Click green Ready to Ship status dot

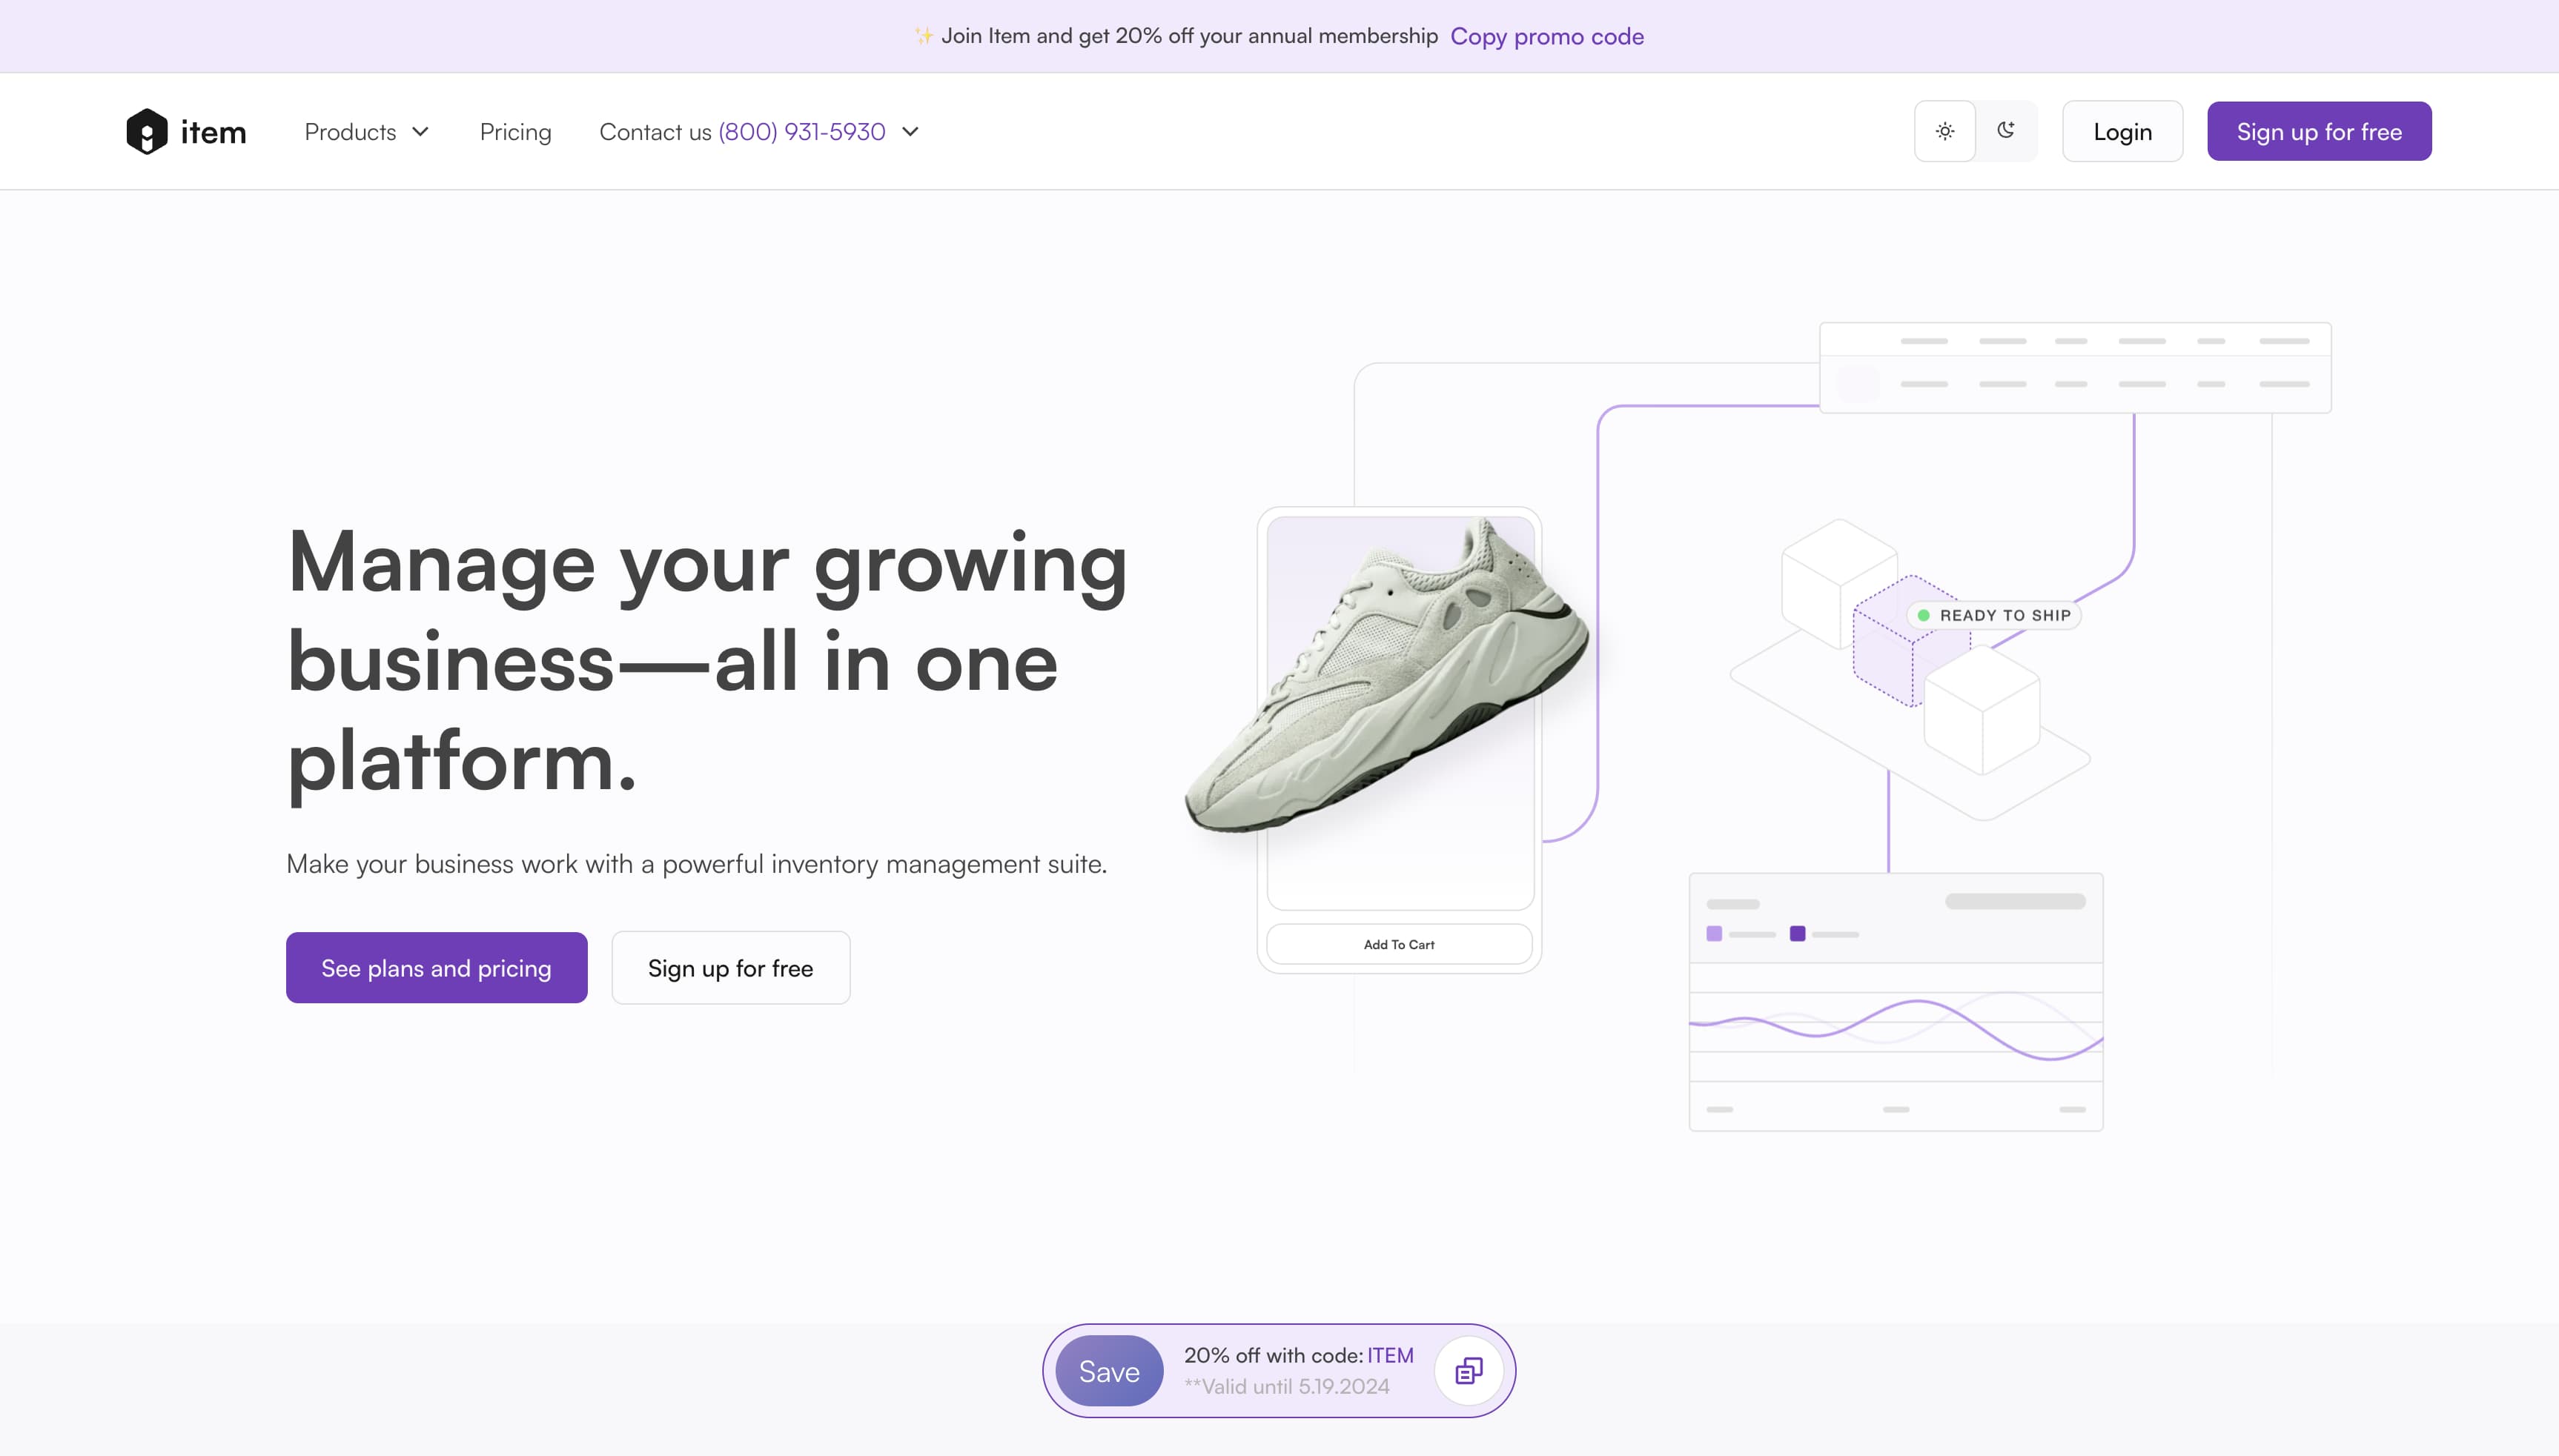click(1923, 616)
